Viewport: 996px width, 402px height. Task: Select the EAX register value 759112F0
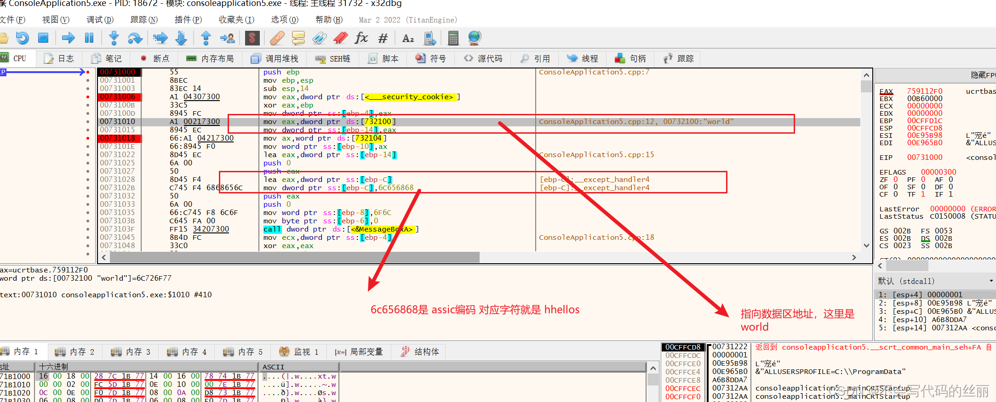[x=925, y=91]
